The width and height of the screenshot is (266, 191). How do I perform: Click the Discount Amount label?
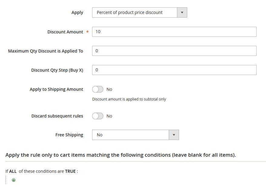(65, 32)
